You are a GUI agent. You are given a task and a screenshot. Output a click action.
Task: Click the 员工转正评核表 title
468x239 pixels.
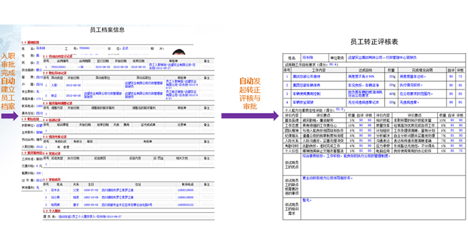click(373, 42)
